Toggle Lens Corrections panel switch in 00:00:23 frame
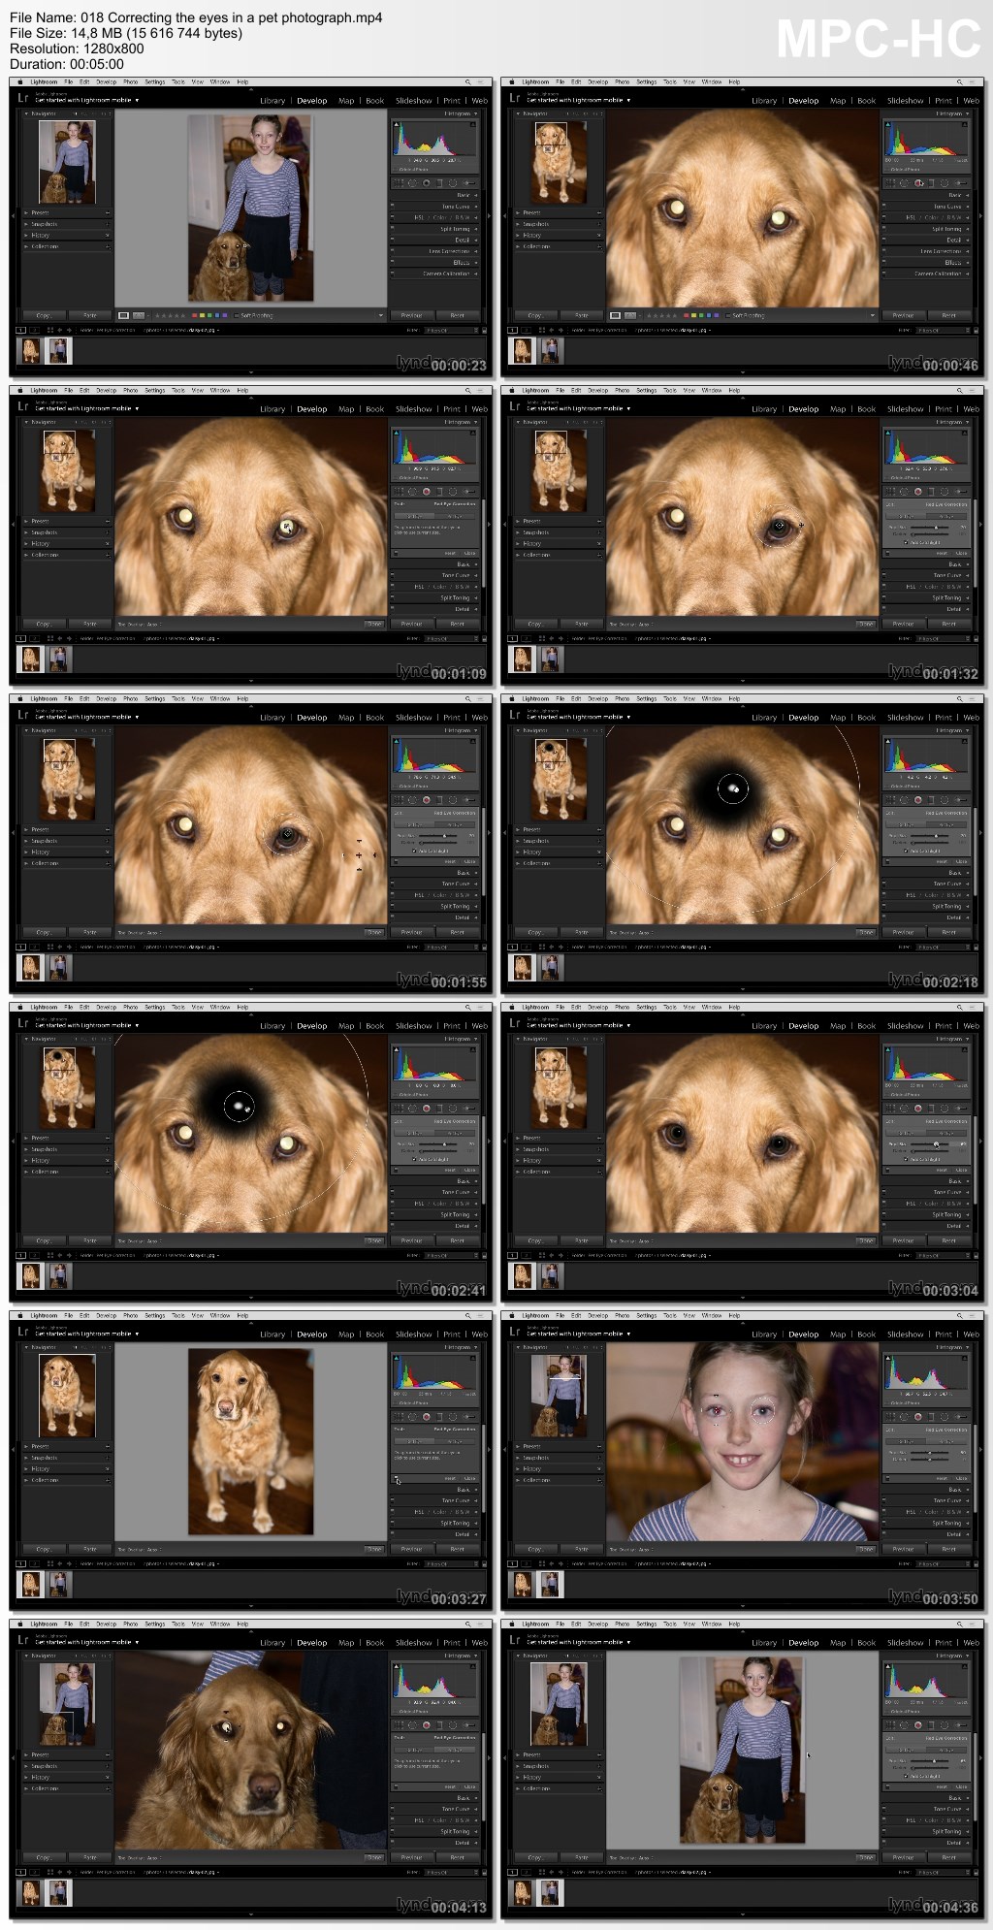This screenshot has height=1930, width=993. tap(393, 251)
